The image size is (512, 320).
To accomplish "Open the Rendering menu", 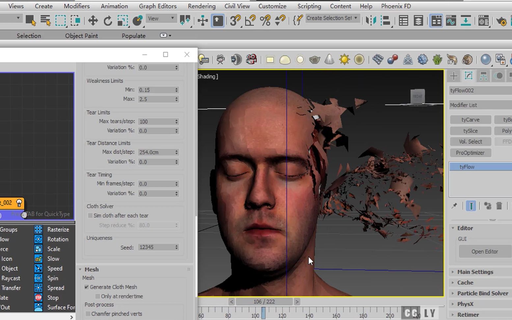I will click(201, 6).
